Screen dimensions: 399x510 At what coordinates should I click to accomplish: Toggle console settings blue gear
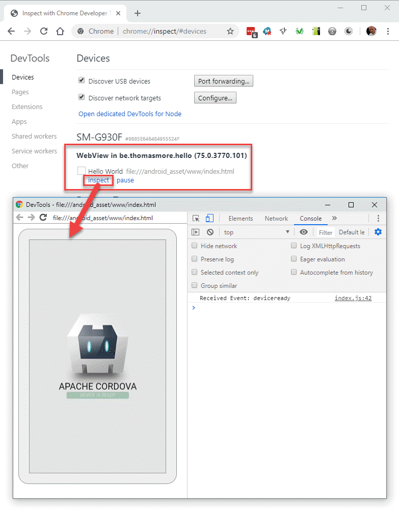tap(378, 232)
